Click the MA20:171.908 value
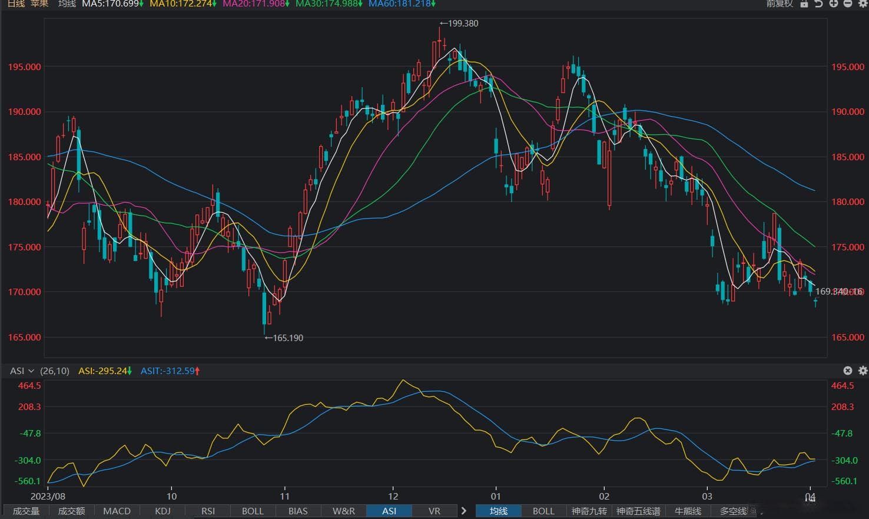 (x=254, y=4)
